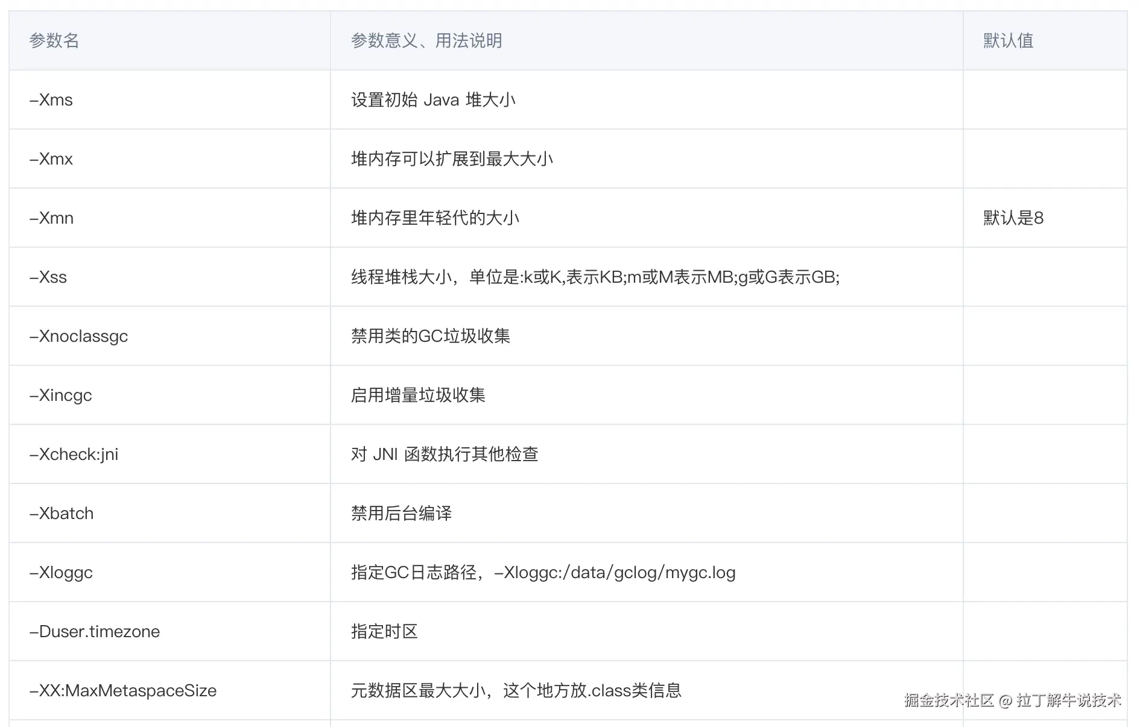The width and height of the screenshot is (1140, 727).
Task: Click the 指定GC日志路径 description text
Action: pyautogui.click(x=543, y=572)
